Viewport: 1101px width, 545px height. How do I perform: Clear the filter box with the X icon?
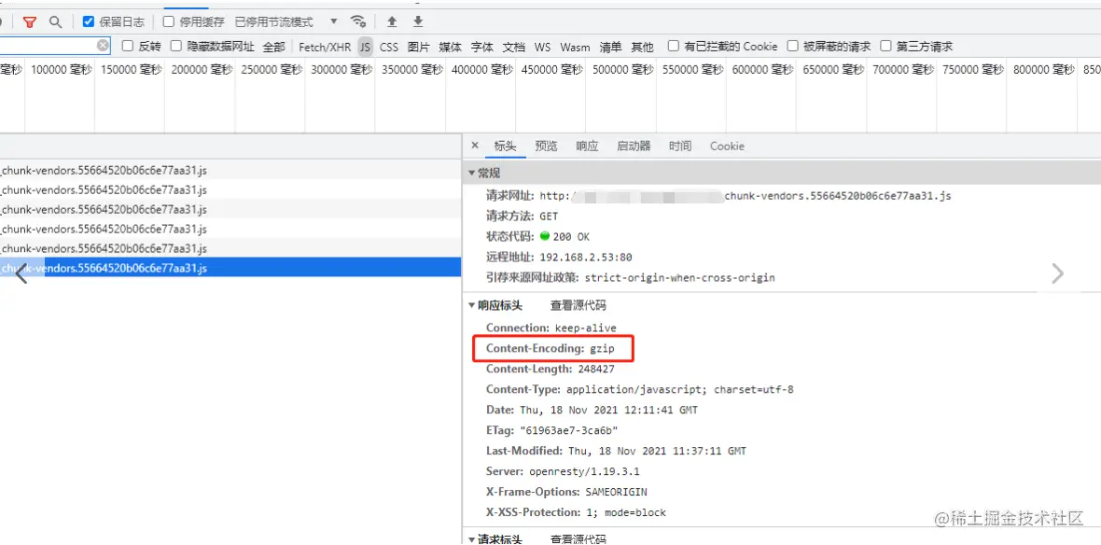click(x=104, y=47)
